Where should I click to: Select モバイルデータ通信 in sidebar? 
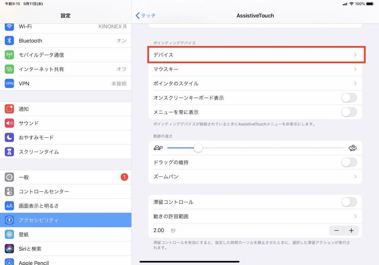pyautogui.click(x=66, y=55)
